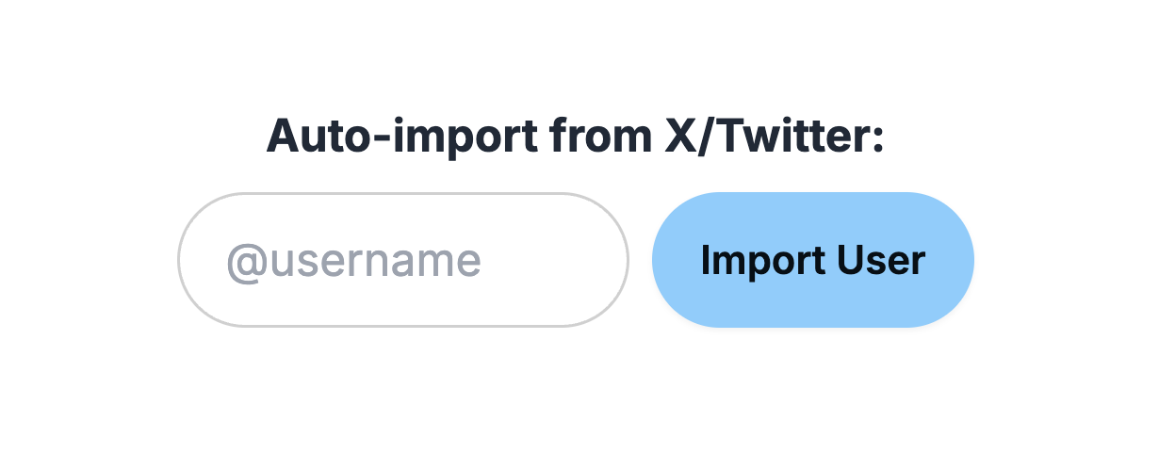Click the gray-bordered username entry box
This screenshot has height=469, width=1159.
click(x=403, y=260)
